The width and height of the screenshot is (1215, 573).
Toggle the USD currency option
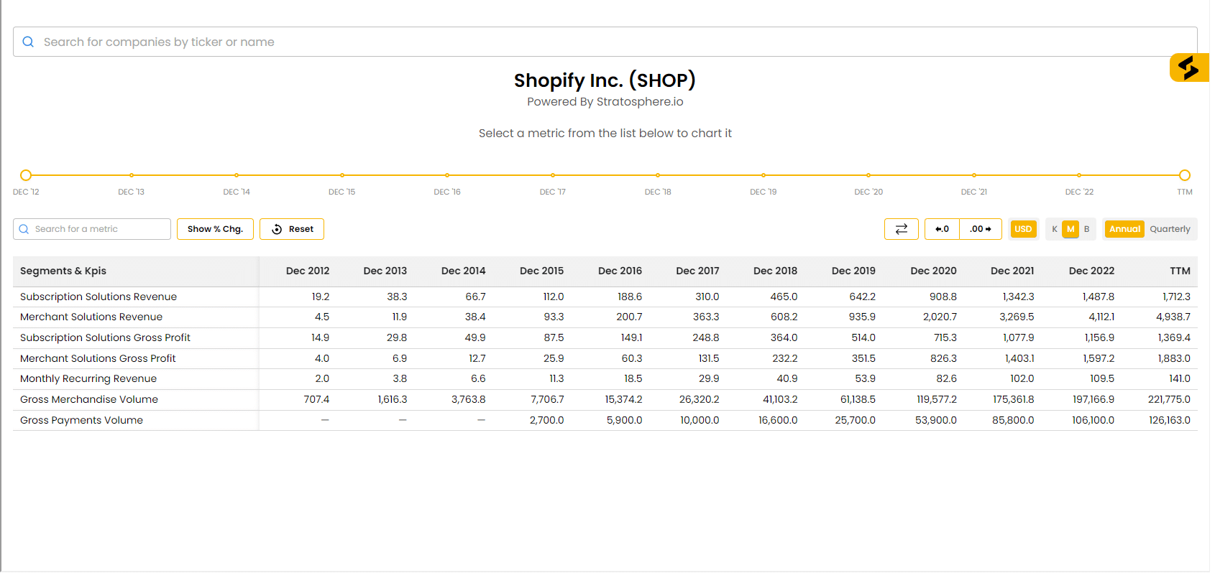(x=1022, y=229)
